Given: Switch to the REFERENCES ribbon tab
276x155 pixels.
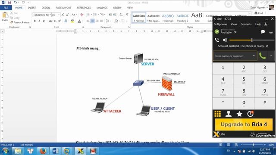Looking at the screenshot, I should pyautogui.click(x=84, y=8).
